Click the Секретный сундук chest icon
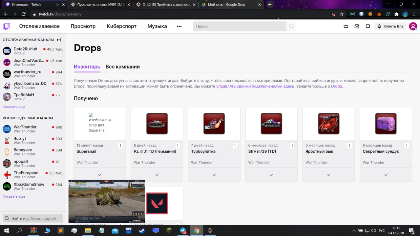The image size is (420, 236). click(x=386, y=124)
